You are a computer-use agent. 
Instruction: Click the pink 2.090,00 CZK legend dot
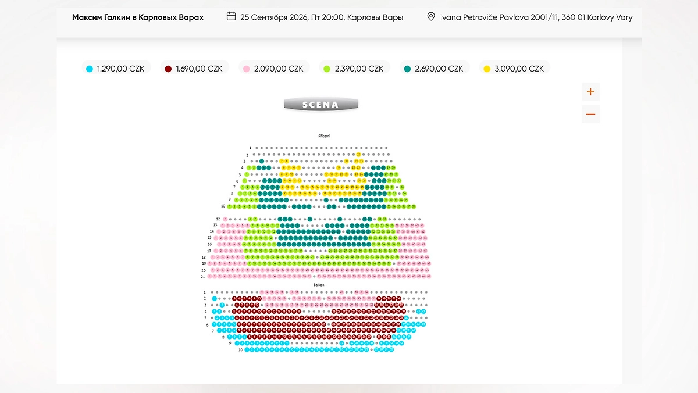pyautogui.click(x=247, y=69)
